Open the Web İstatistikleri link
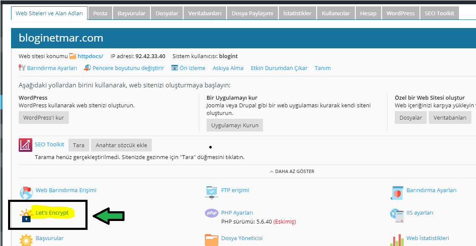Screen dimensions: 476x246 click(x=428, y=238)
